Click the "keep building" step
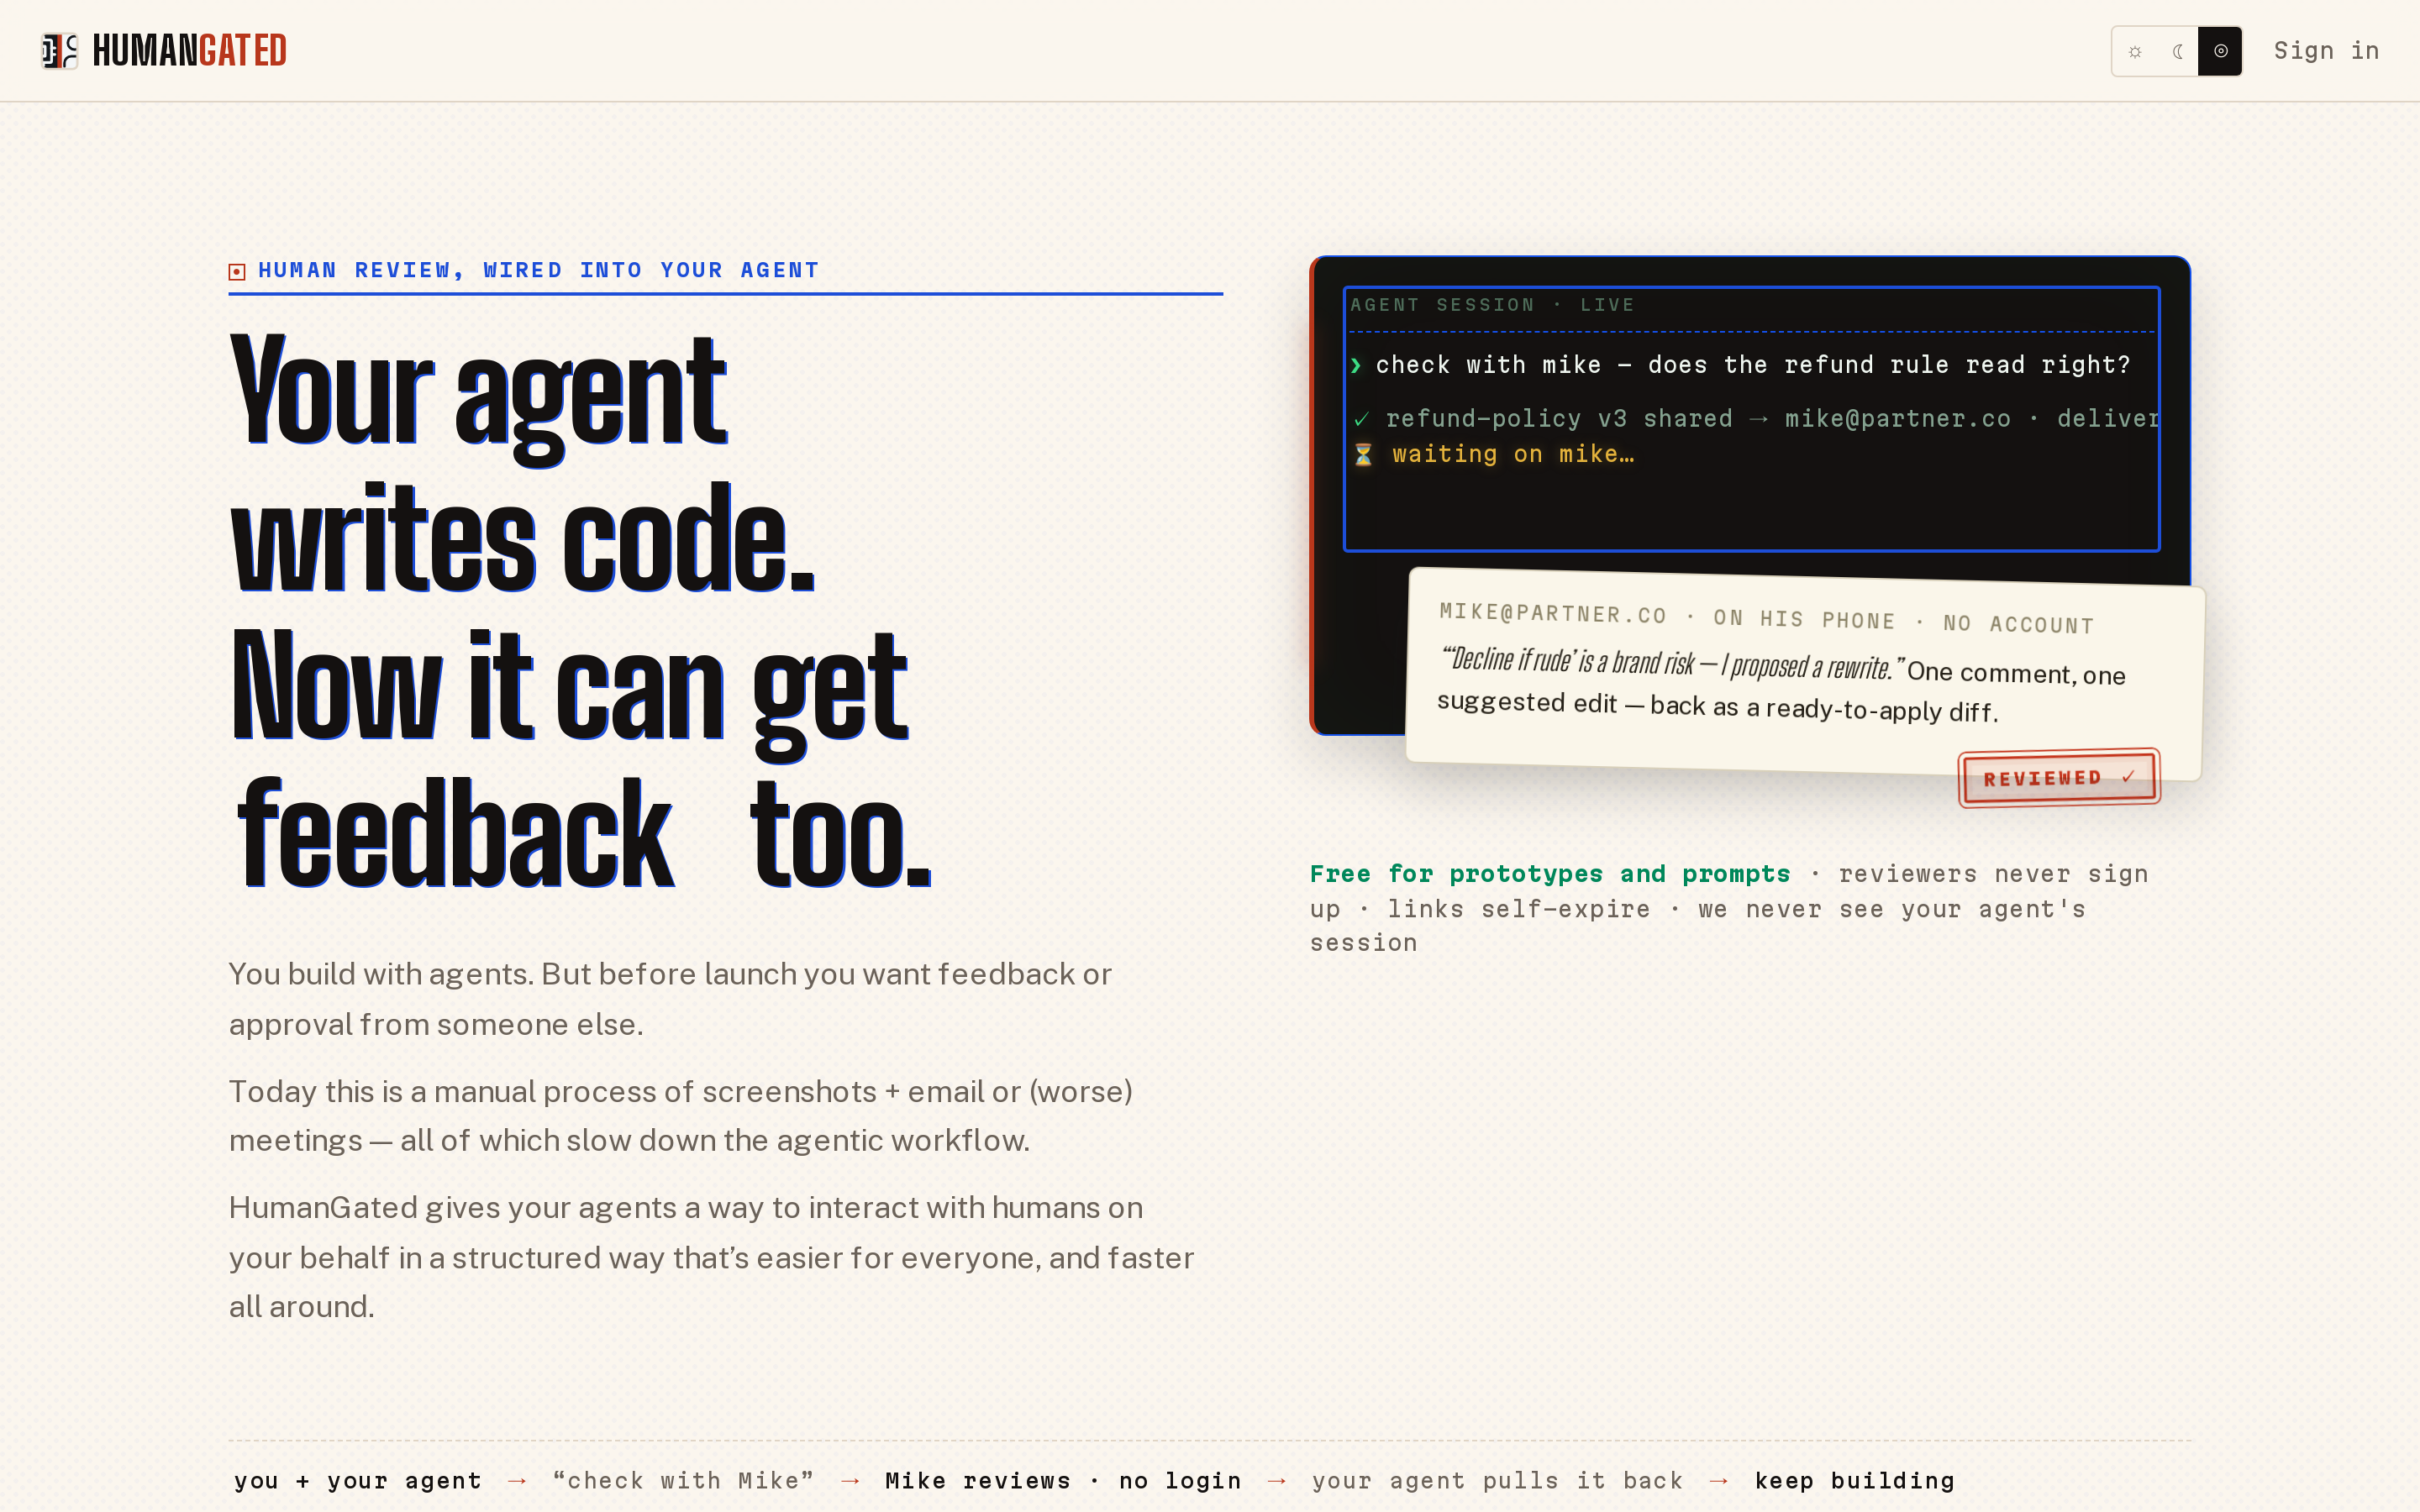 tap(1854, 1481)
